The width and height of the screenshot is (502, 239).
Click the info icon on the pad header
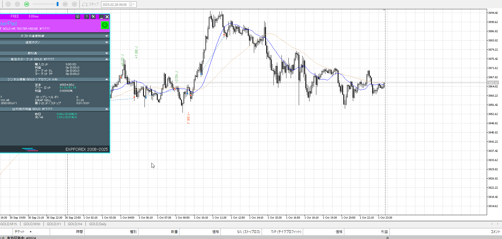pos(78,17)
